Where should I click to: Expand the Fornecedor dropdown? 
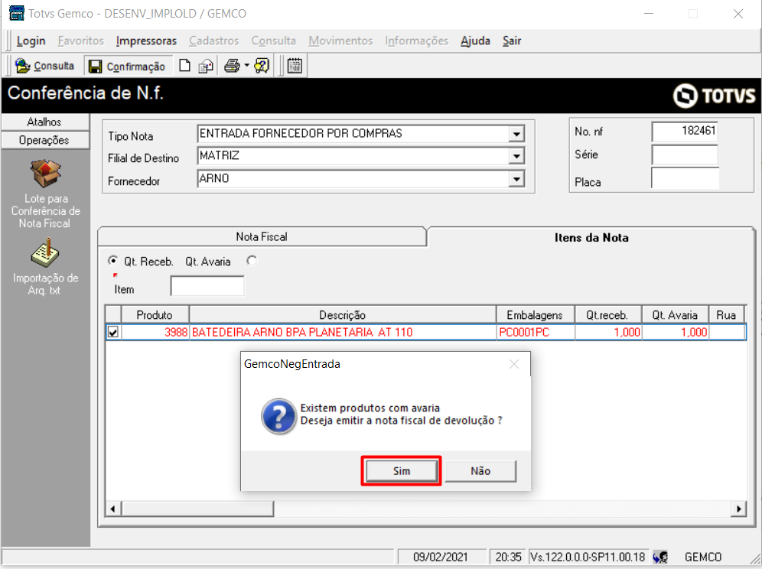coord(516,179)
